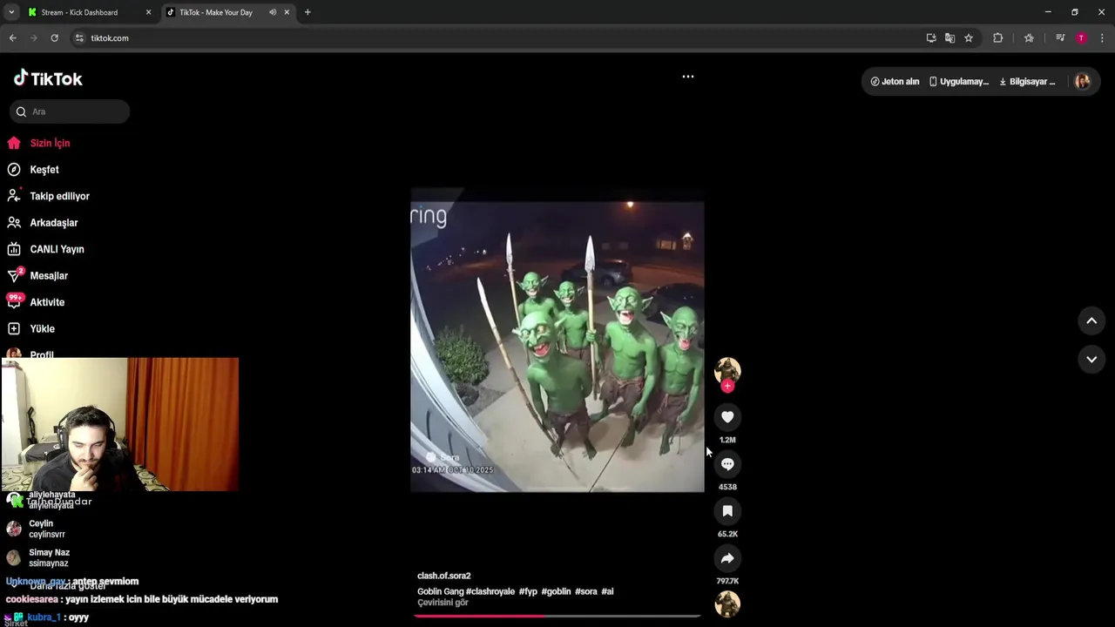
Task: Open Chrome three-dot menu
Action: (x=1103, y=38)
